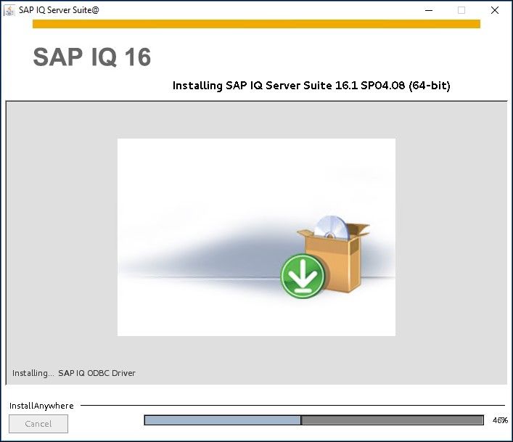Click the Java icon in the title bar
This screenshot has height=442, width=513.
point(9,10)
